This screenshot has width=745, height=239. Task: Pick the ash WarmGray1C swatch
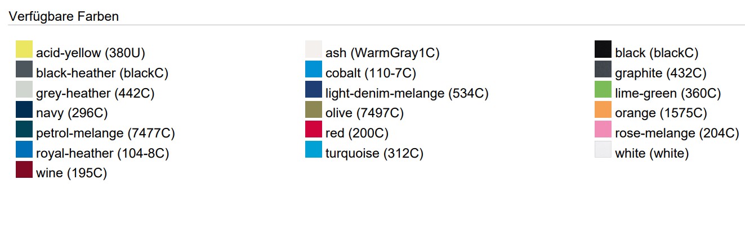click(314, 49)
